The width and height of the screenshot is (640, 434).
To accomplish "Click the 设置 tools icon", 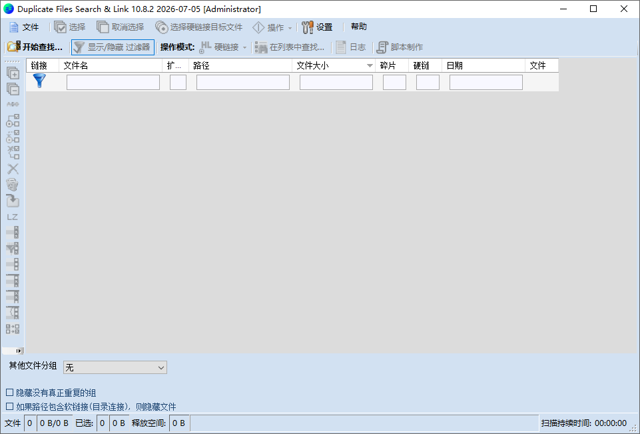I will [x=308, y=27].
